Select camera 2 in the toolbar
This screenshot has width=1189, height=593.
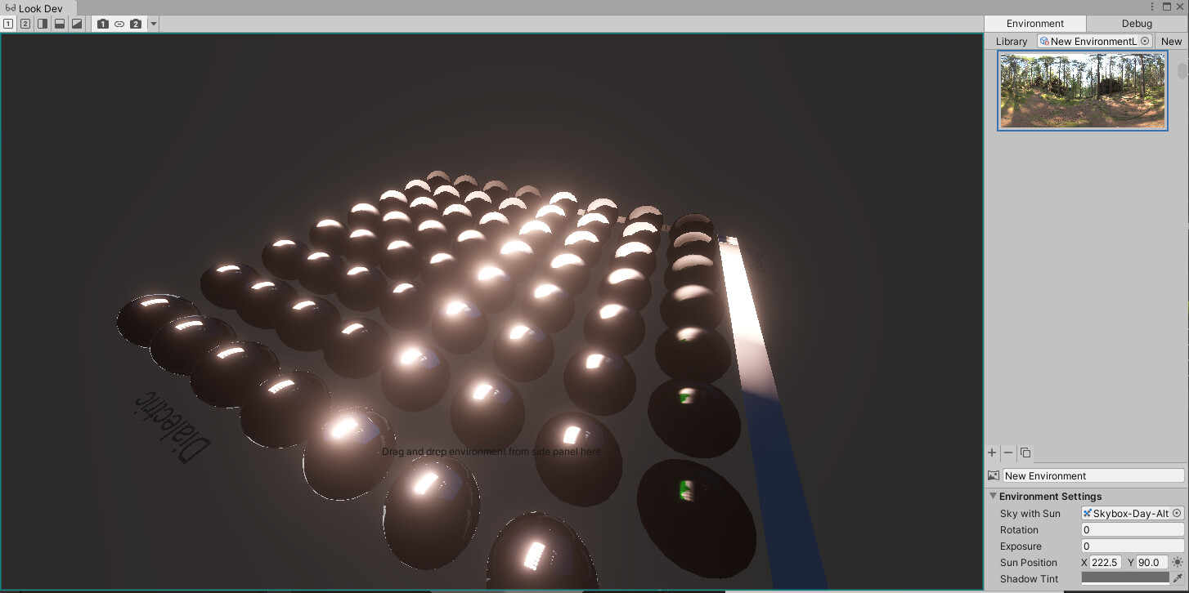tap(136, 24)
